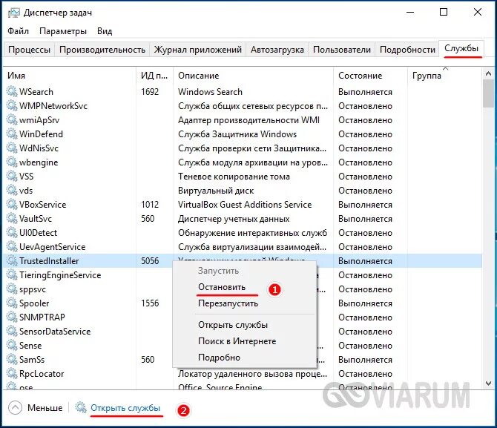Click the vertical scrollbar thumb
The height and width of the screenshot is (428, 497).
point(488,93)
